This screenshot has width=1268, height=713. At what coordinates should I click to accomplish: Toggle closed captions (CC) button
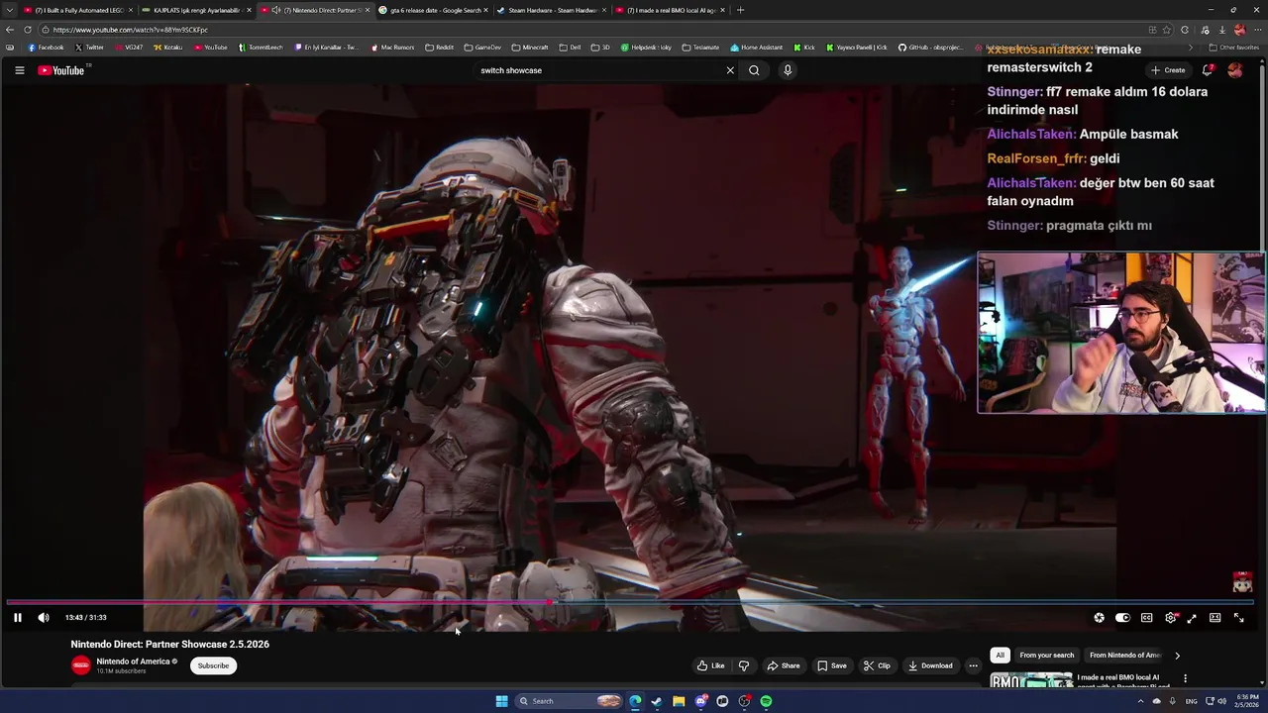(1147, 618)
